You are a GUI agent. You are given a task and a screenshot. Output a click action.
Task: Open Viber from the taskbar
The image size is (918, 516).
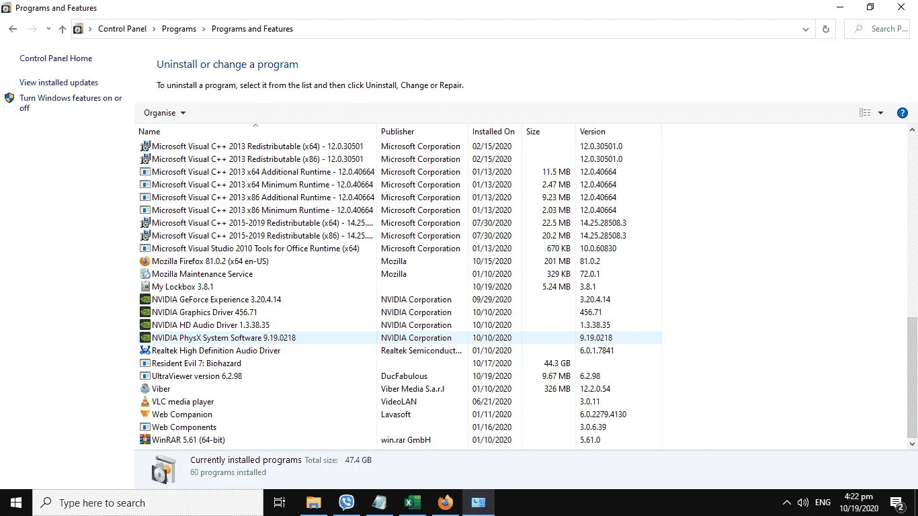347,503
